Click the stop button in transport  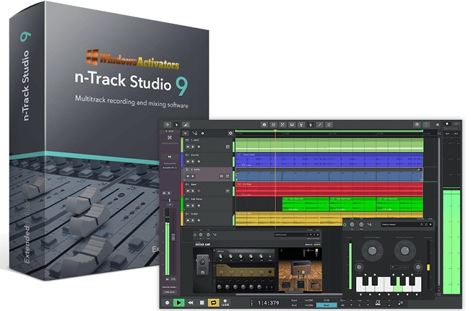click(x=202, y=303)
